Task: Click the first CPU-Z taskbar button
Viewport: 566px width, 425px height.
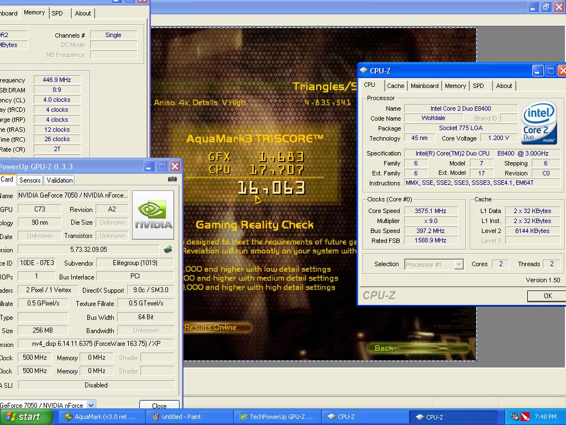Action: point(365,417)
